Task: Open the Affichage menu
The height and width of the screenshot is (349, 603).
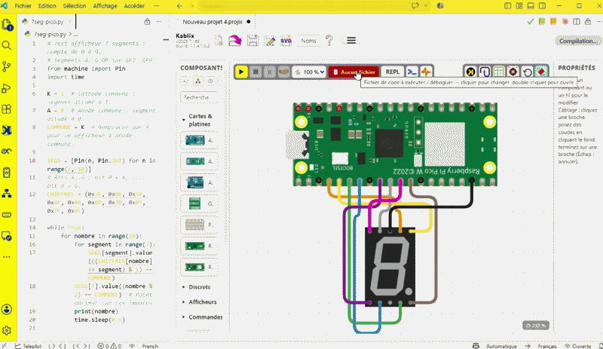Action: click(105, 6)
